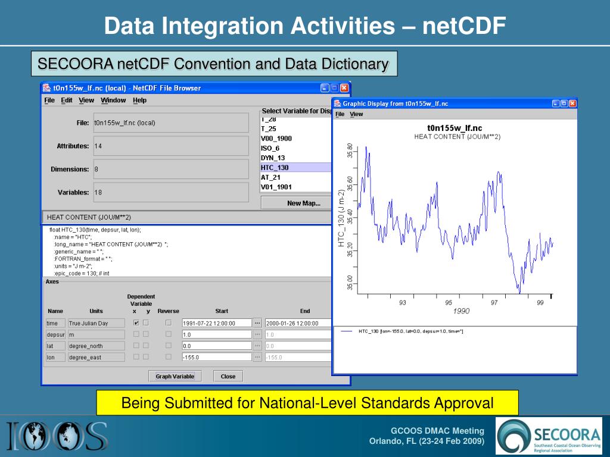Image resolution: width=610 pixels, height=457 pixels.
Task: Click the time axis name cell
Action: pyautogui.click(x=55, y=323)
